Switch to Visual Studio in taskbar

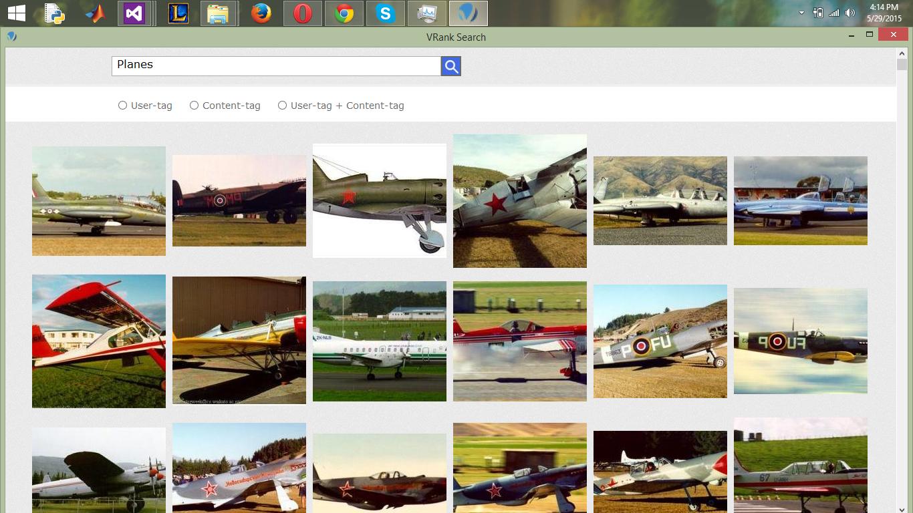[x=134, y=13]
